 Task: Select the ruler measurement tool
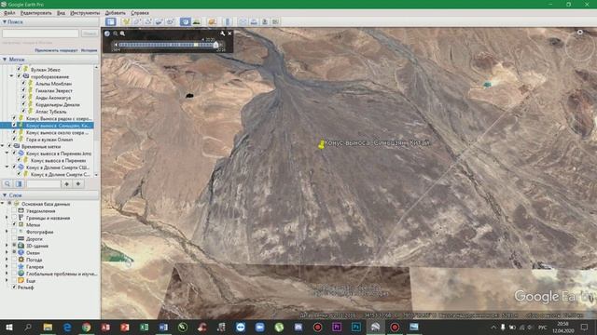pos(228,22)
